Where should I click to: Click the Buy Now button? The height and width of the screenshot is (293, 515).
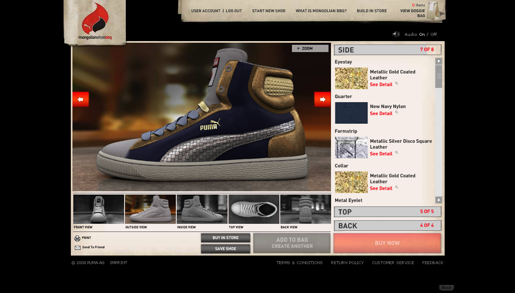coord(387,243)
